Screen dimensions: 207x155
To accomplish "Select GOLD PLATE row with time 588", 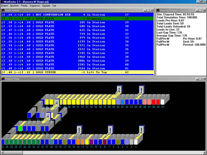I will [x=77, y=26].
